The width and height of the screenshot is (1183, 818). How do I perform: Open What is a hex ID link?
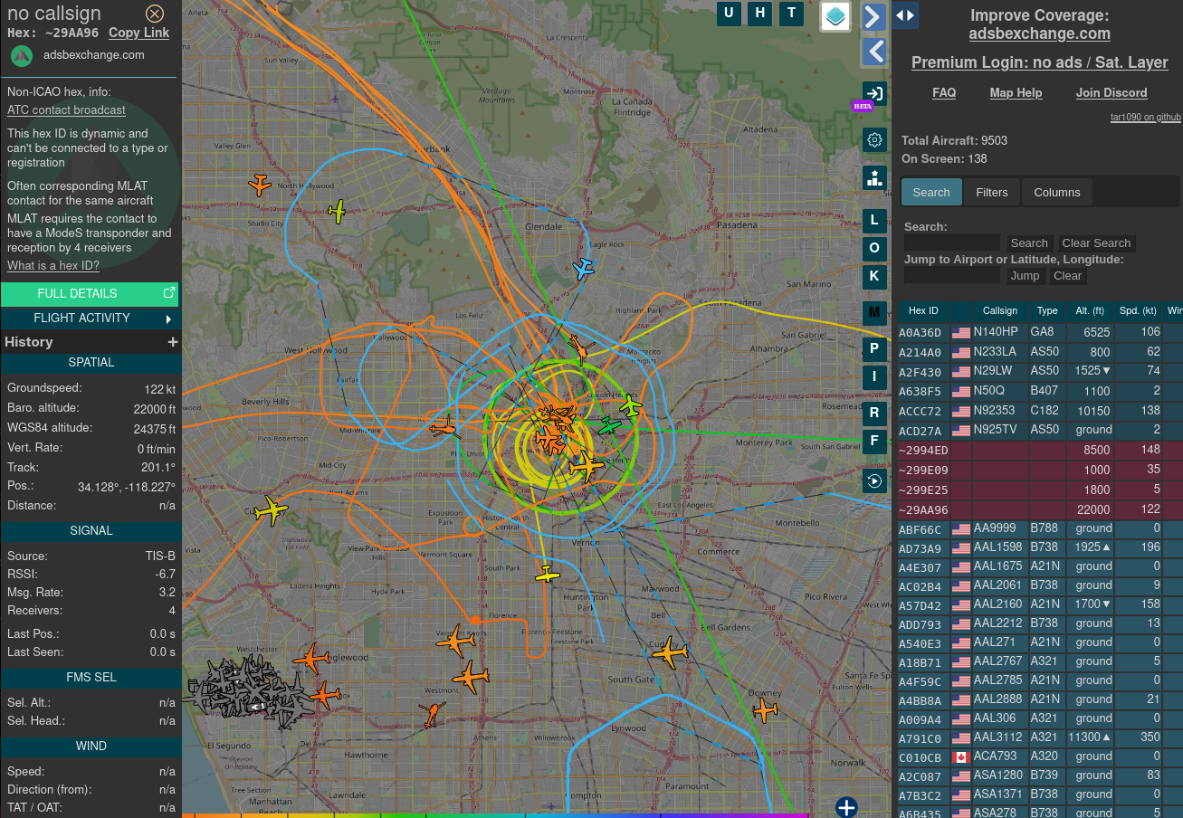click(x=53, y=265)
